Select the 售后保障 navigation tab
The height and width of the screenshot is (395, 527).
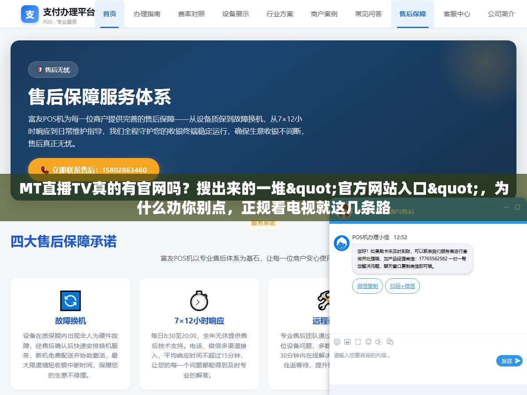click(412, 14)
